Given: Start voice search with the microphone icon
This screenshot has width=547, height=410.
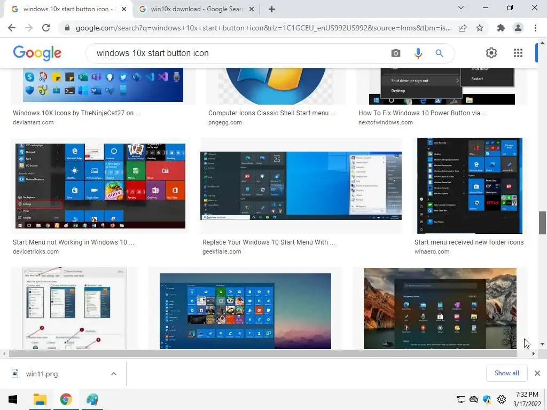Looking at the screenshot, I should (418, 53).
